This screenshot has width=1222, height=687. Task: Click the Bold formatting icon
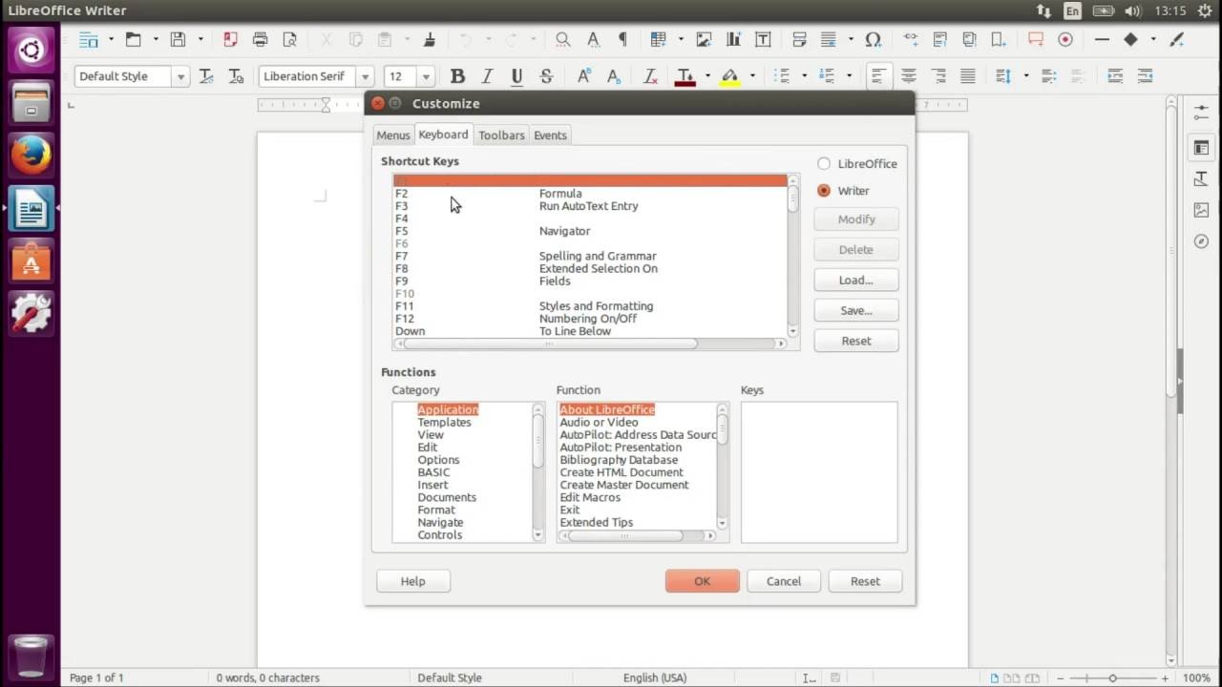[x=457, y=76]
